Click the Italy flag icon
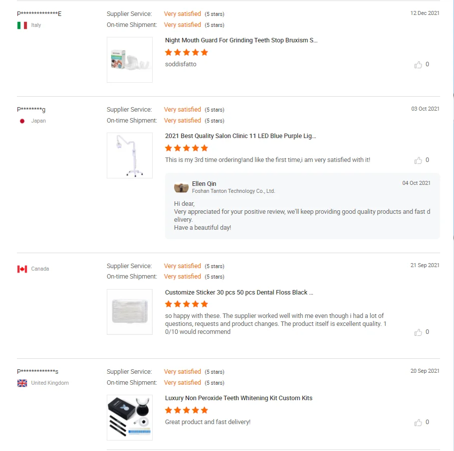This screenshot has width=454, height=451. click(22, 25)
